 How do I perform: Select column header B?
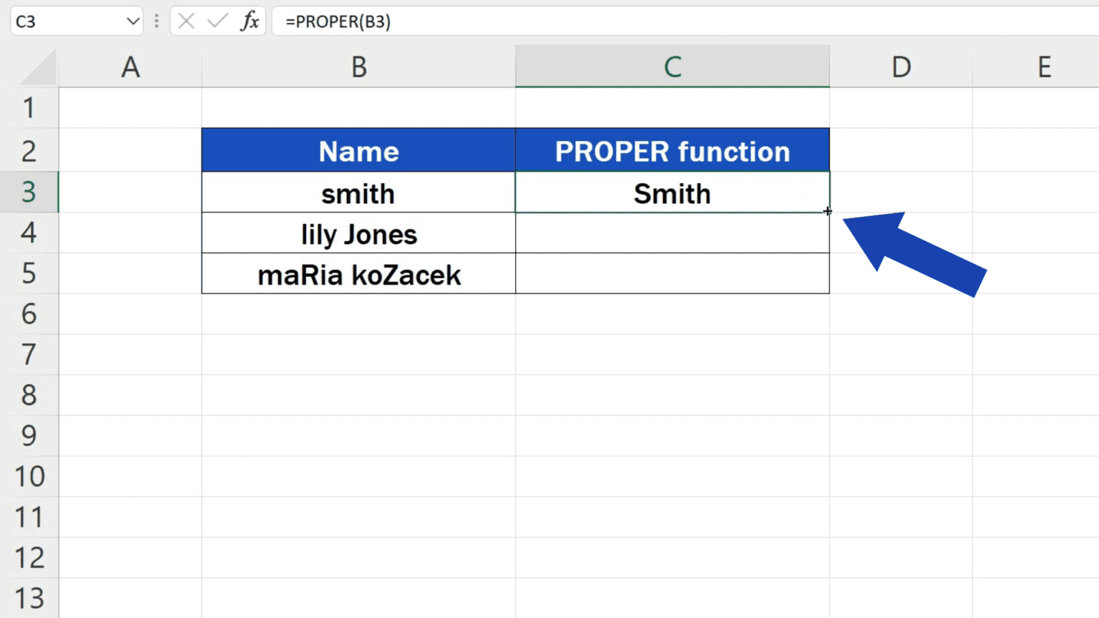(358, 67)
